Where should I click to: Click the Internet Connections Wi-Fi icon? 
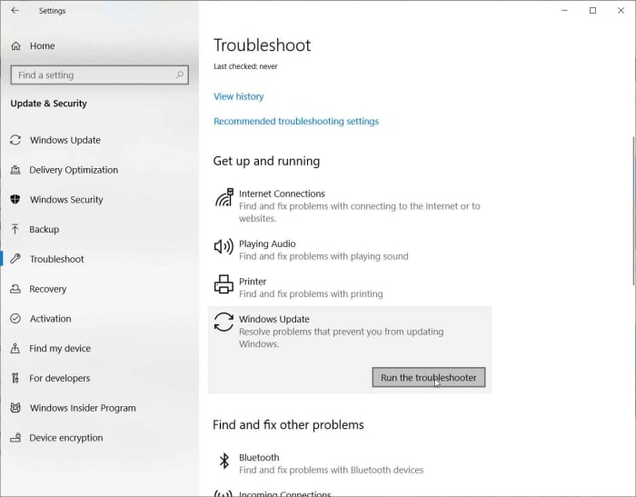224,198
